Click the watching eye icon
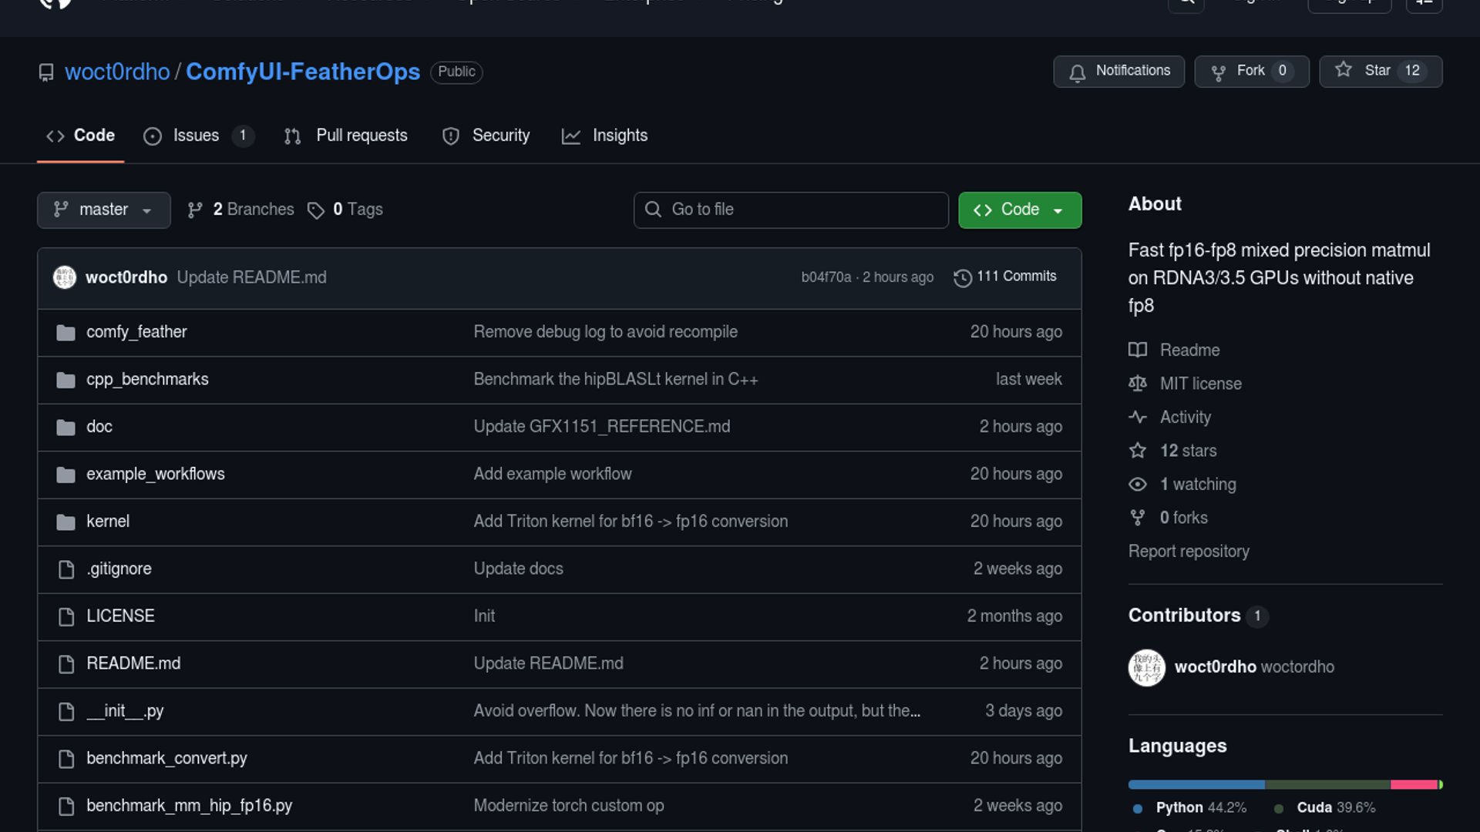This screenshot has width=1480, height=832. tap(1138, 485)
